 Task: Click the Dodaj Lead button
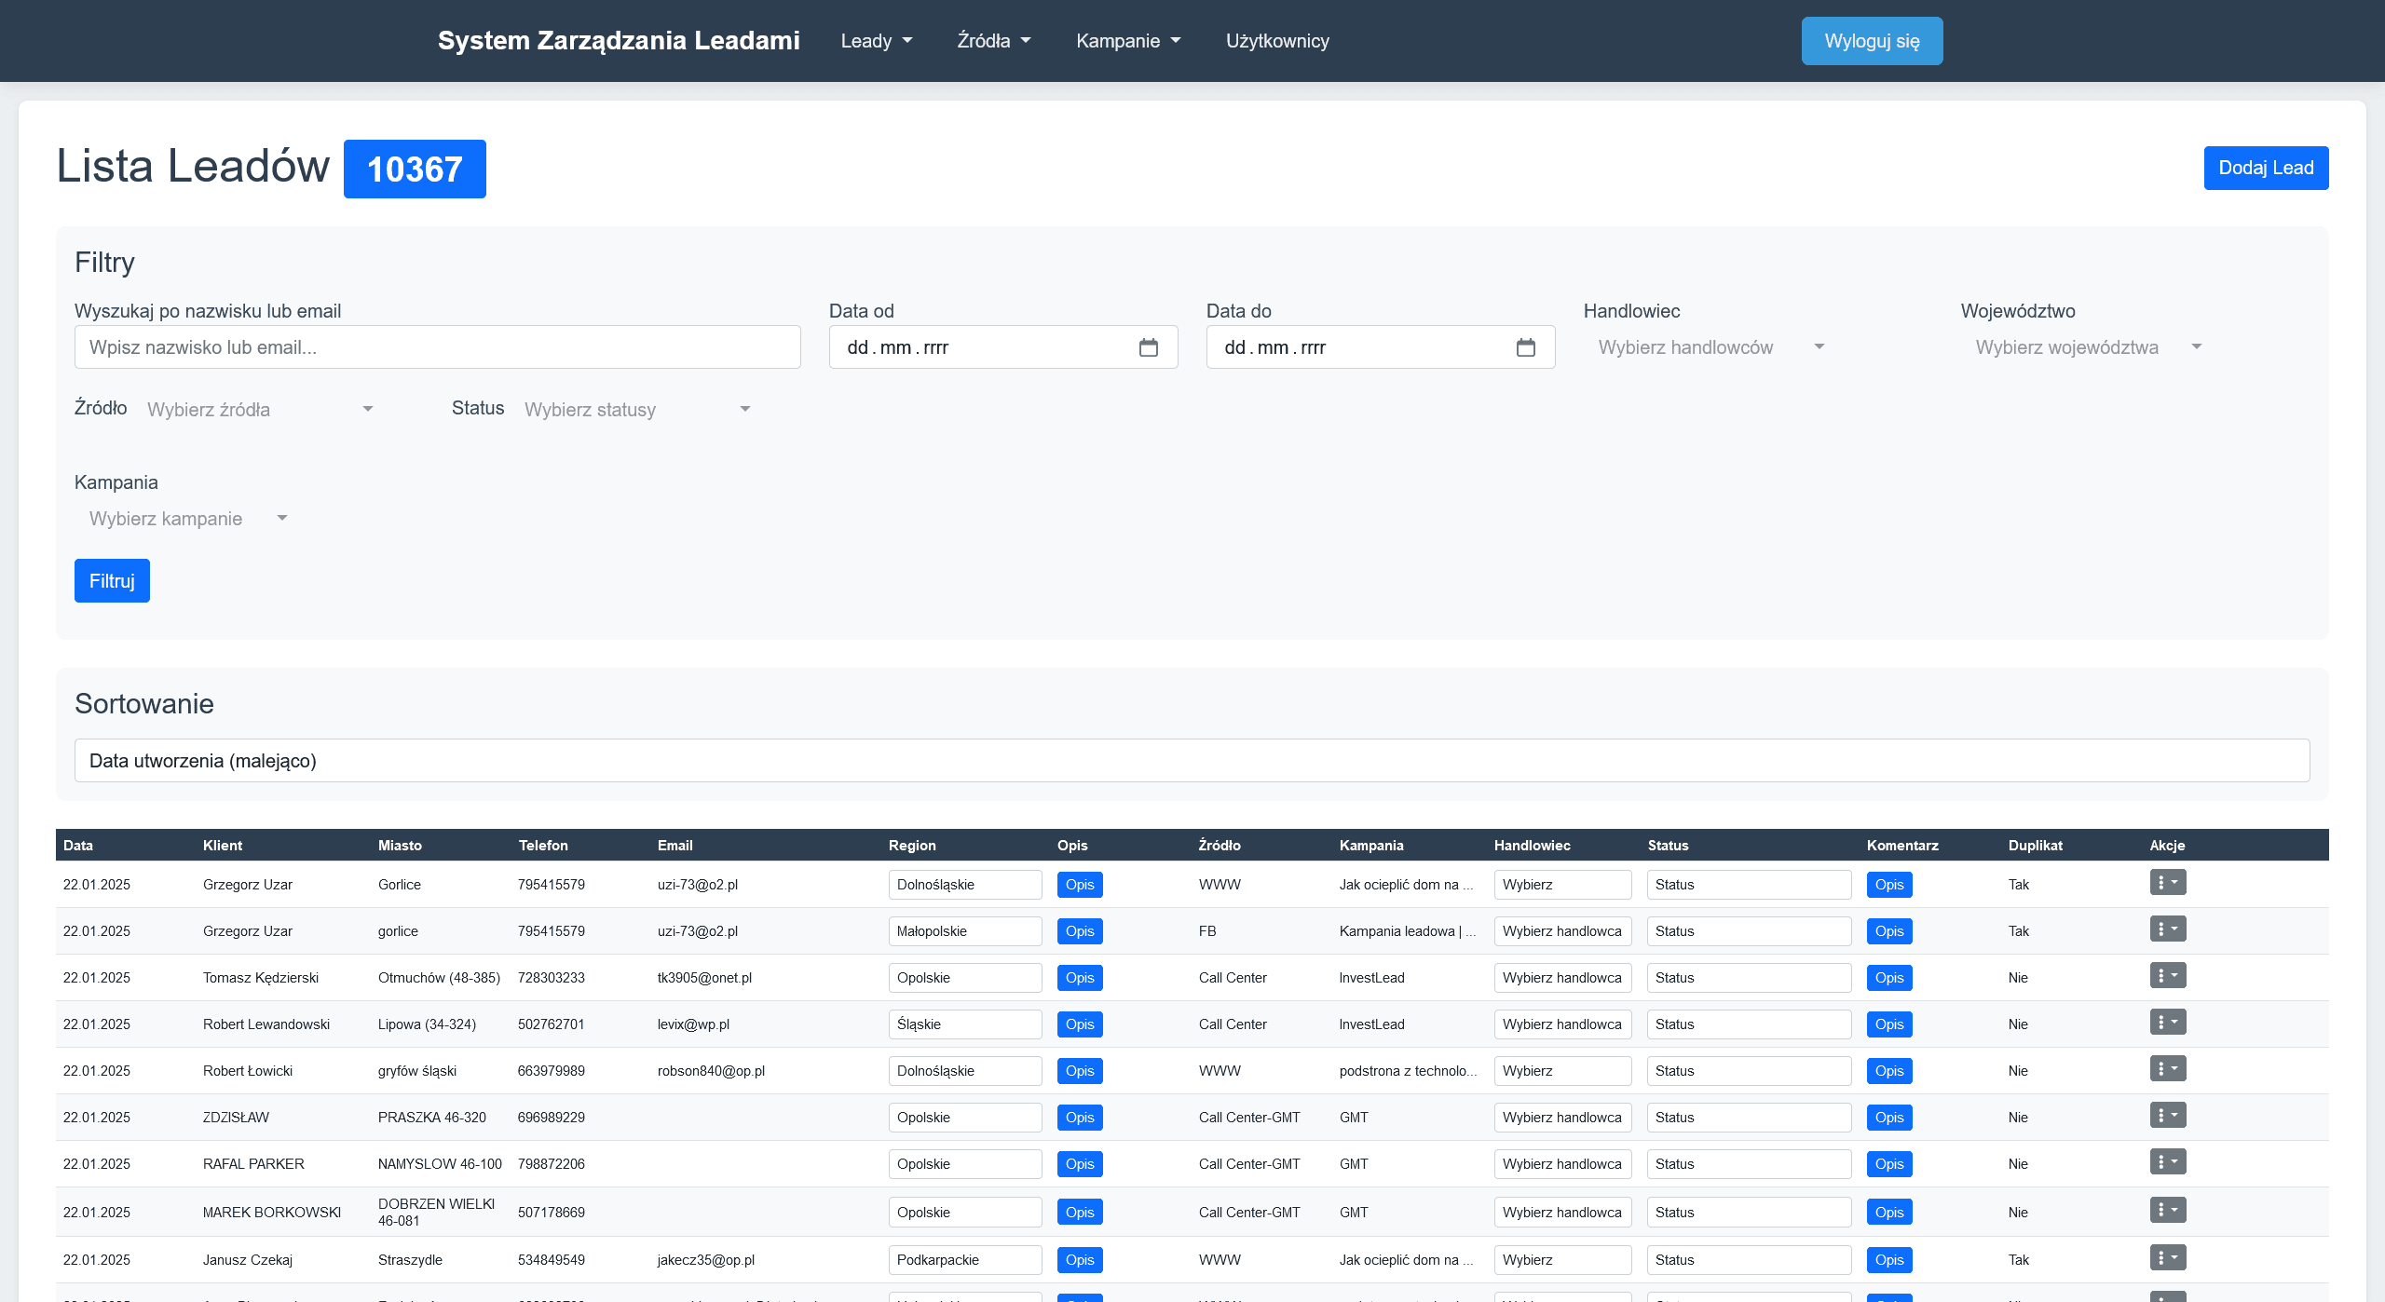pyautogui.click(x=2265, y=168)
